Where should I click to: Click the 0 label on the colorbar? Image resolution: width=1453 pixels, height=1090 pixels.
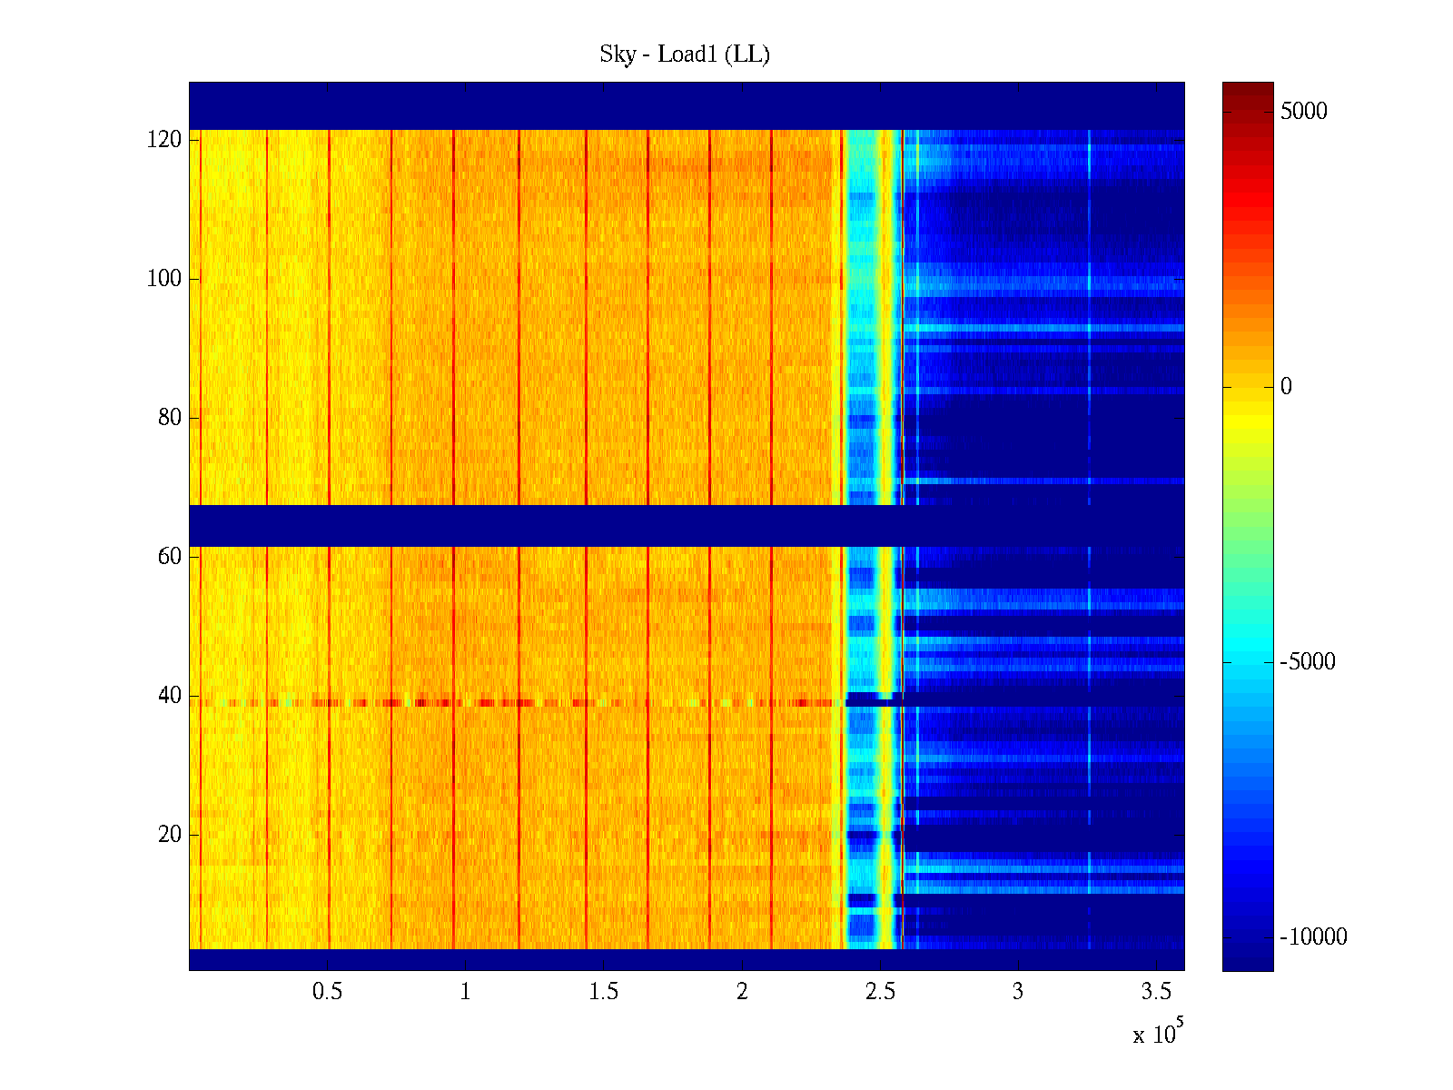click(1285, 387)
